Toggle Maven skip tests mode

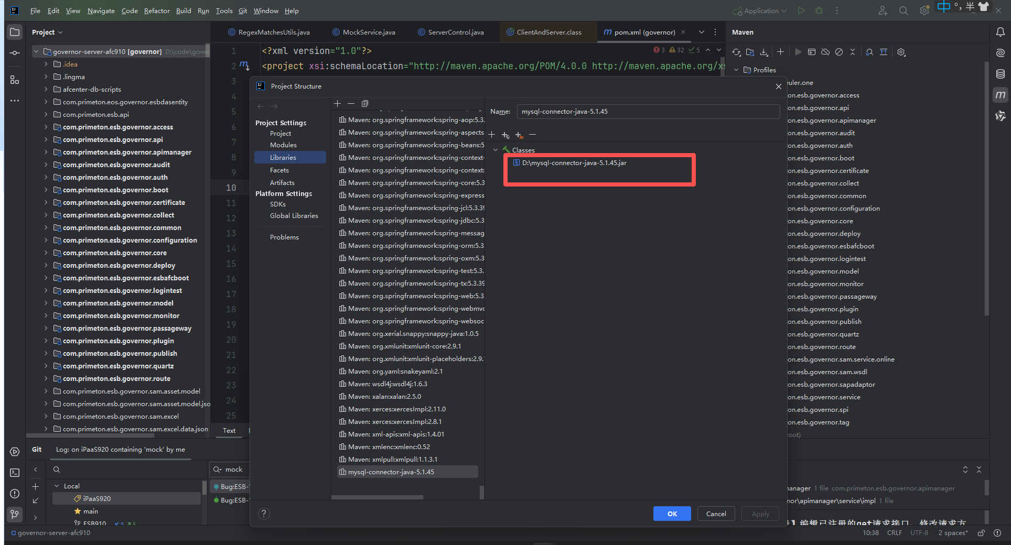click(839, 52)
